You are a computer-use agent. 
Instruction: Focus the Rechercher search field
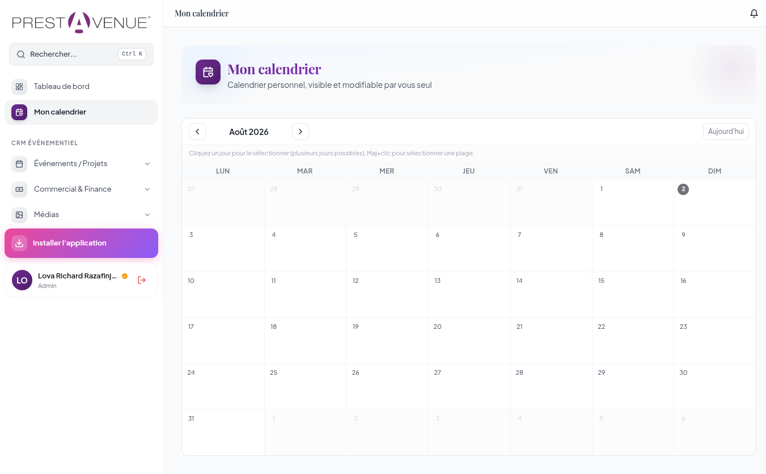[x=81, y=54]
